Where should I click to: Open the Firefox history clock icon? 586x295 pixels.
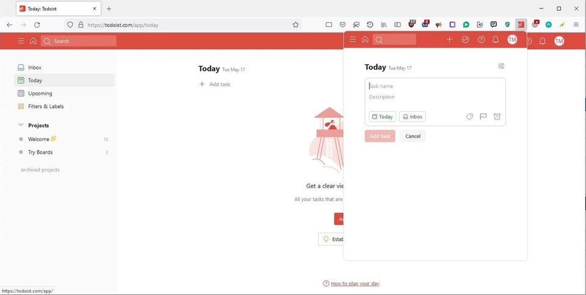[370, 24]
